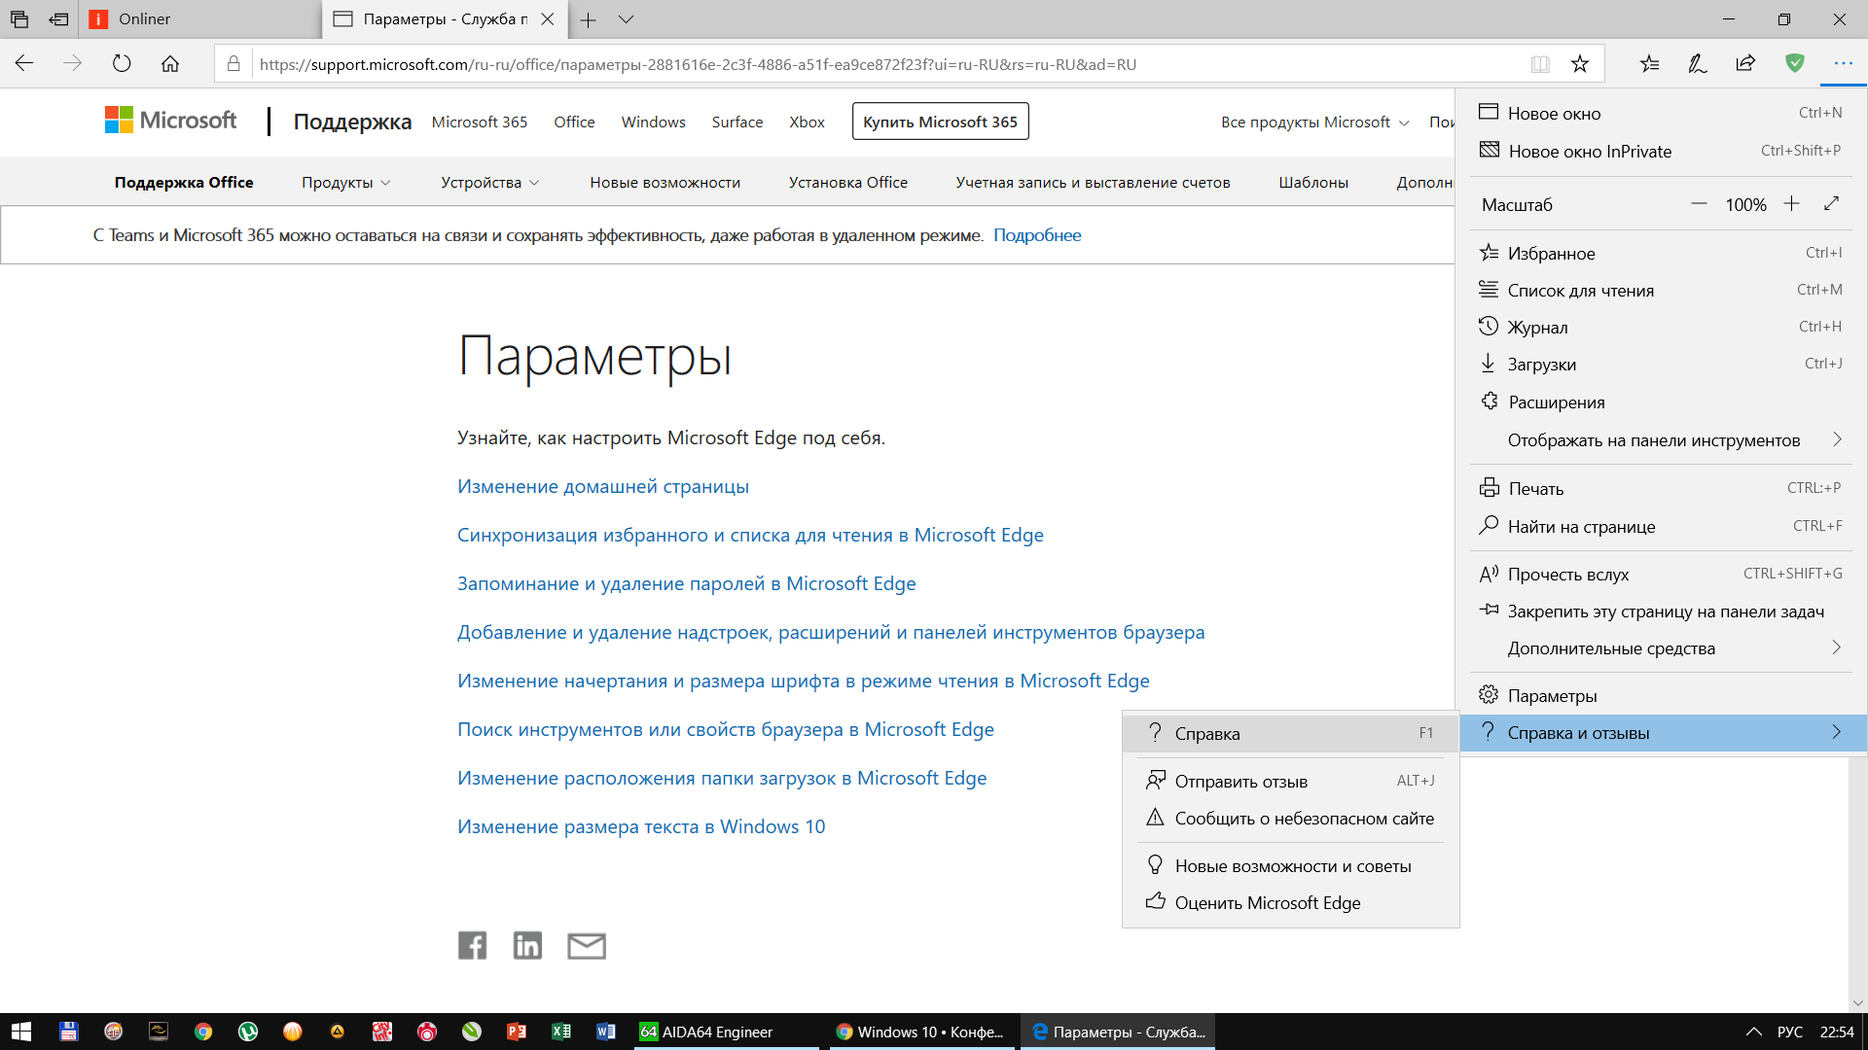Click Add notes pen icon
Image resolution: width=1868 pixels, height=1050 pixels.
(x=1698, y=64)
